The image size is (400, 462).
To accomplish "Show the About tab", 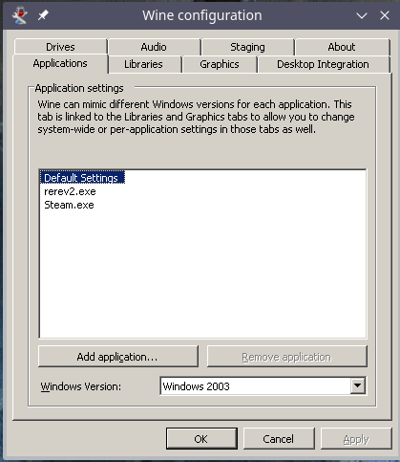I will (x=342, y=47).
